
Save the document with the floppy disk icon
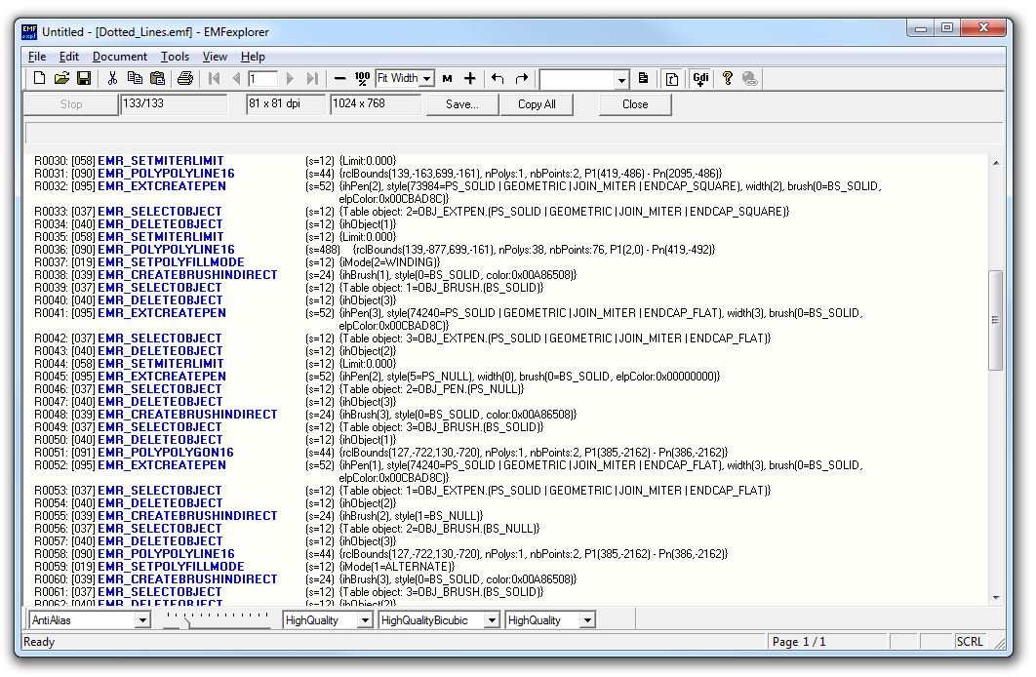coord(84,79)
